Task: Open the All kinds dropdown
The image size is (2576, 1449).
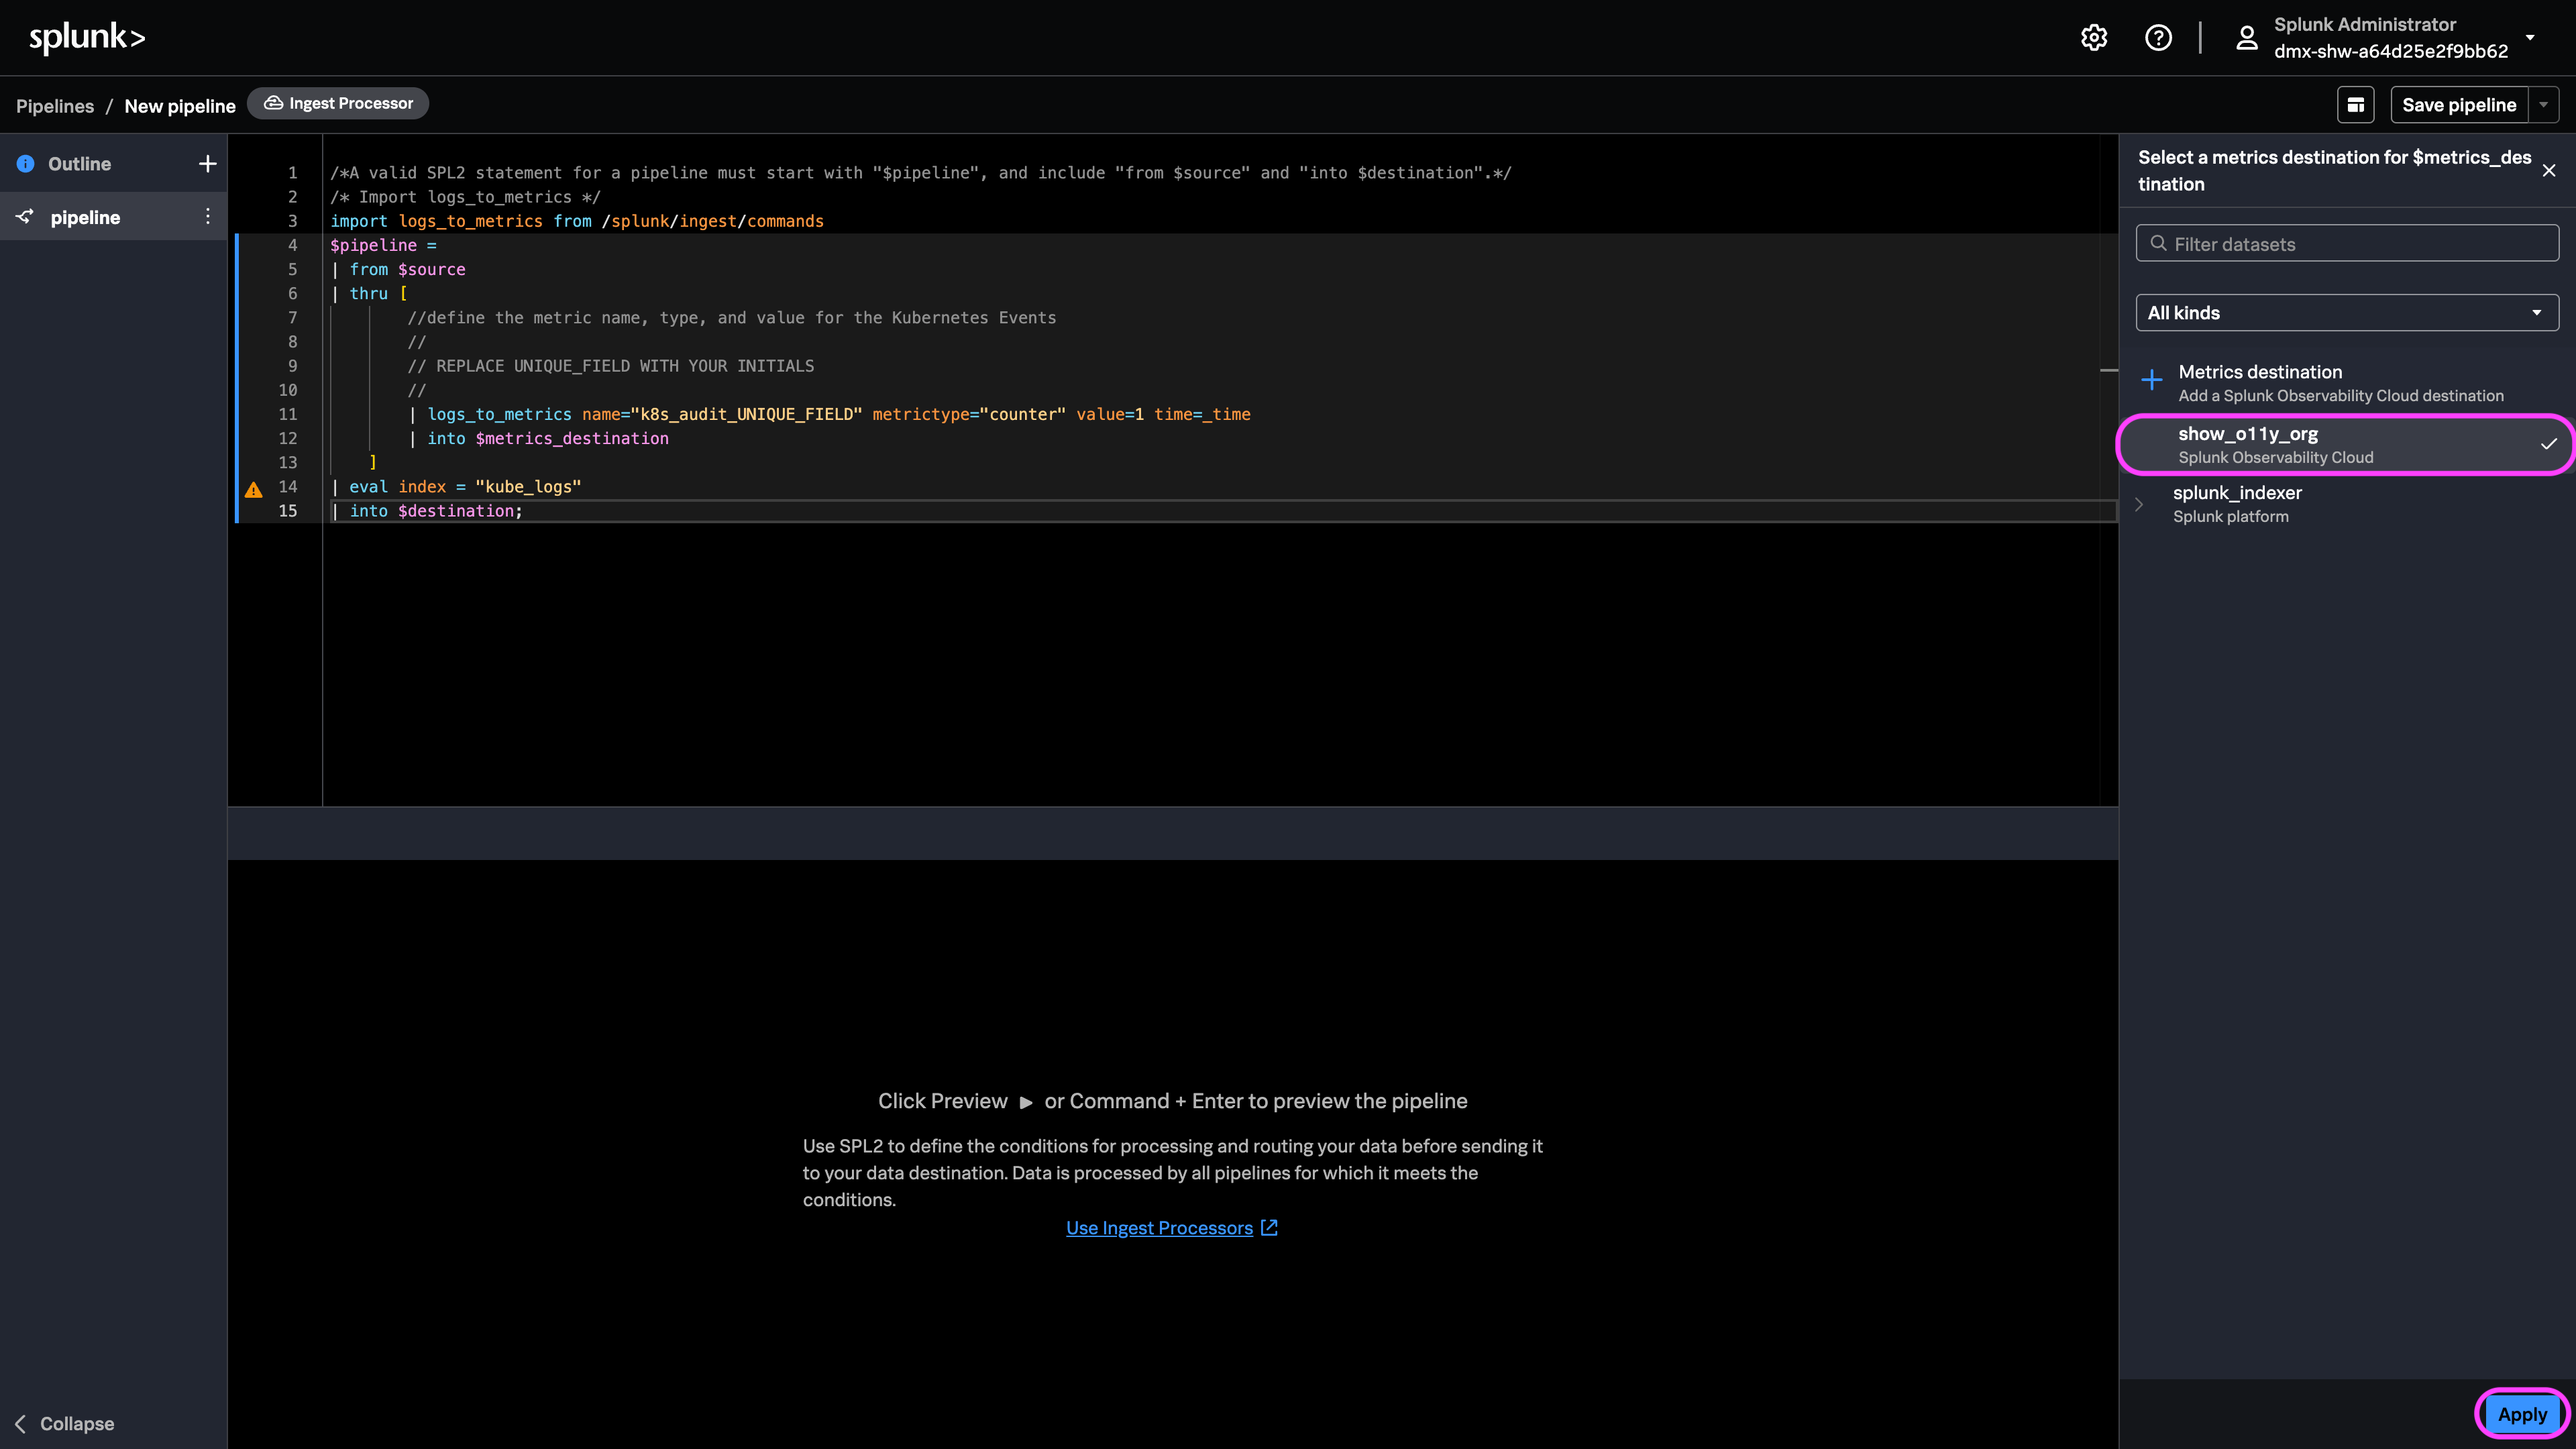Action: (2347, 313)
